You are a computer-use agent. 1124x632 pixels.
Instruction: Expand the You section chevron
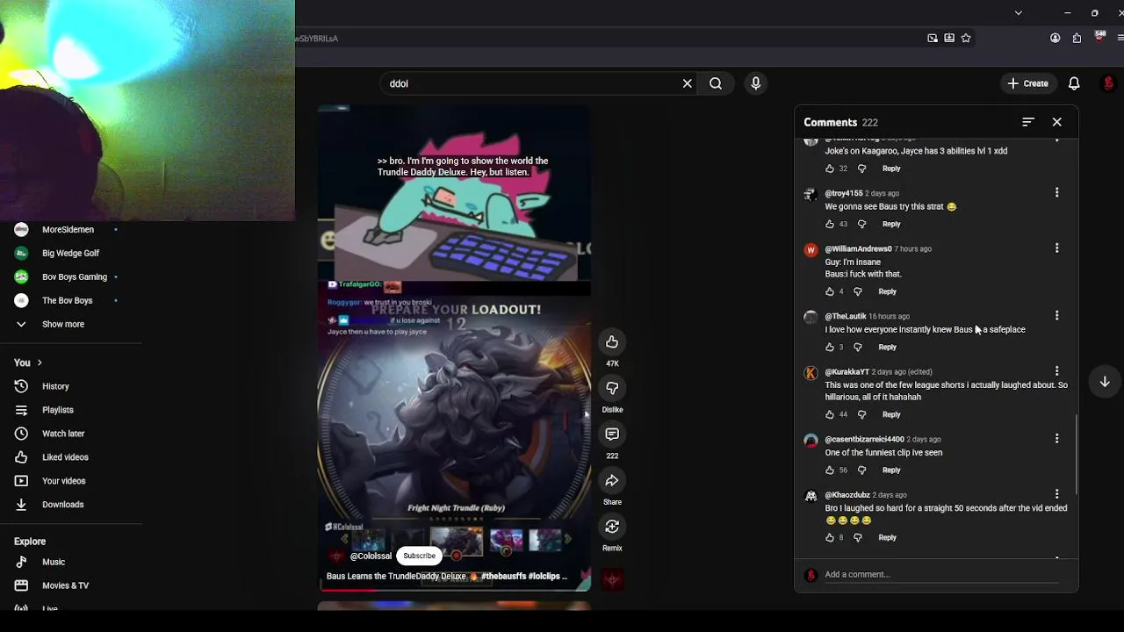(40, 363)
